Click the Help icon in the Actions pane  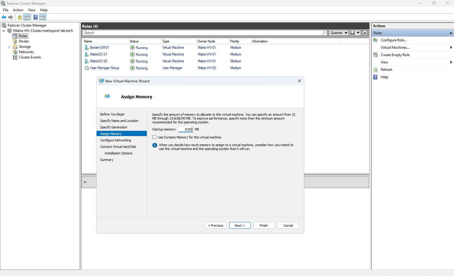pyautogui.click(x=375, y=77)
